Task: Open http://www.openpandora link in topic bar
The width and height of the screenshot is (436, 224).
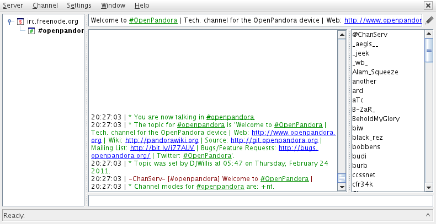Action: 383,20
